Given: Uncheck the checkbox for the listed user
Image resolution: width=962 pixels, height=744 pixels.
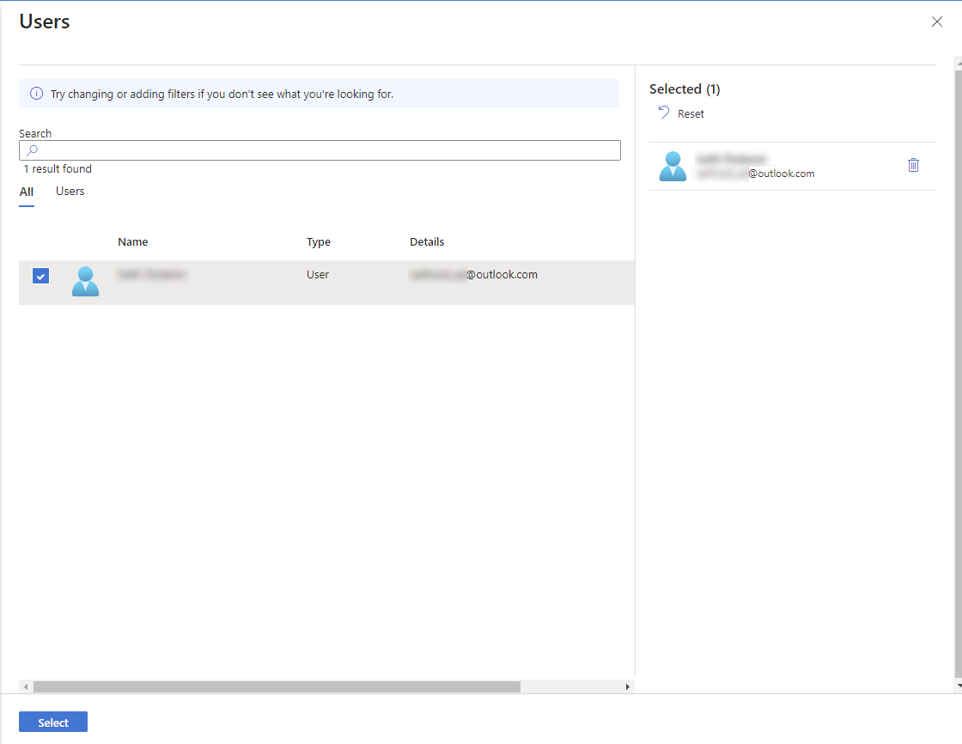Looking at the screenshot, I should (40, 276).
